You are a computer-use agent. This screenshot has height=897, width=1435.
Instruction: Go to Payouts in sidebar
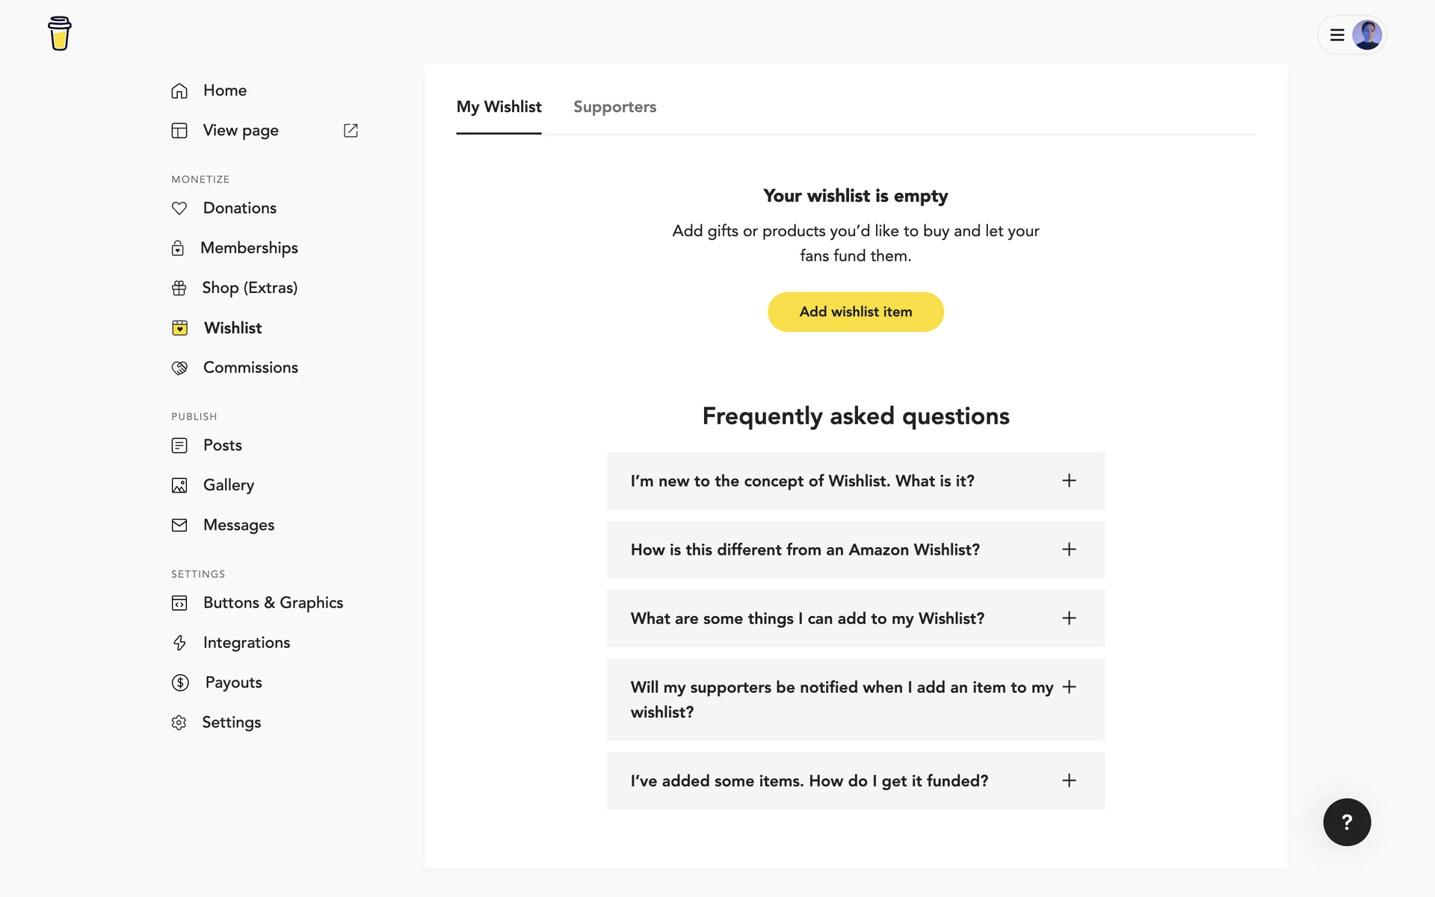point(233,682)
